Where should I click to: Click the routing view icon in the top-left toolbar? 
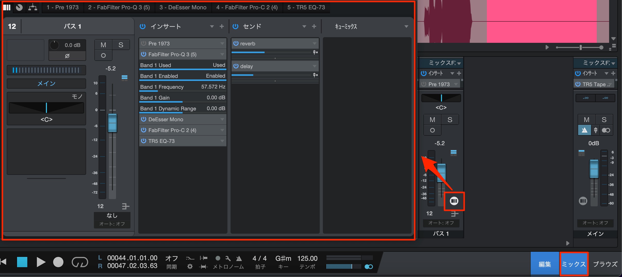click(33, 7)
